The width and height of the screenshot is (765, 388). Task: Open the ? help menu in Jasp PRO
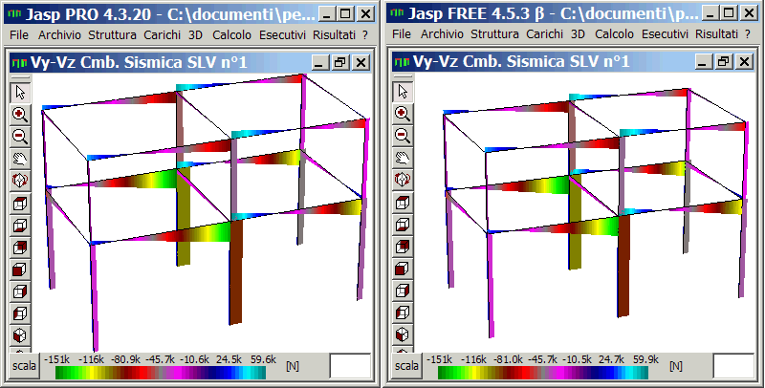coord(365,34)
